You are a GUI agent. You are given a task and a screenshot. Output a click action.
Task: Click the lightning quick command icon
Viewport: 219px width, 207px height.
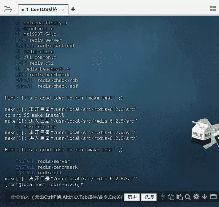(163, 197)
